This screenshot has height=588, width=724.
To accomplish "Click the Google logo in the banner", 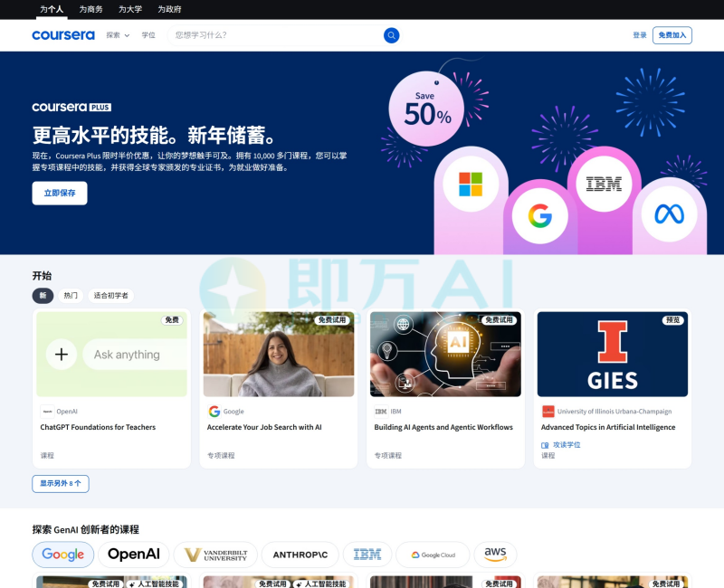I will (x=540, y=217).
